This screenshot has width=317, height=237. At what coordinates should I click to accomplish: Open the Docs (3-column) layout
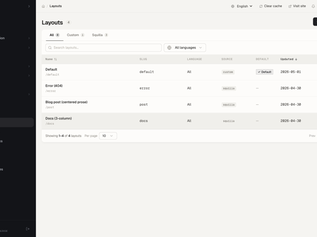(x=59, y=118)
